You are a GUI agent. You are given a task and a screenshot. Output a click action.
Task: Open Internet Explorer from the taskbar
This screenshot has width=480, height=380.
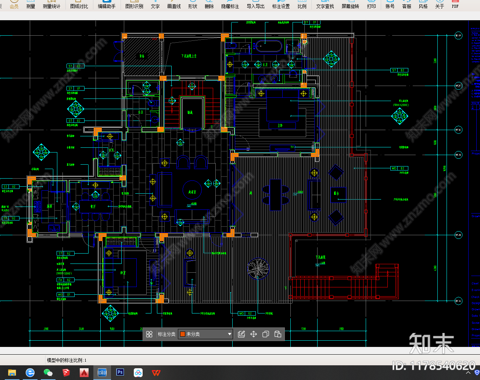tap(30, 373)
